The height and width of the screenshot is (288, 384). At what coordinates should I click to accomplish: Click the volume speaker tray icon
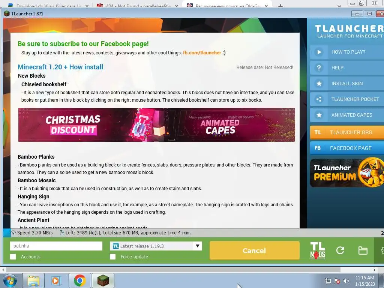pyautogui.click(x=346, y=281)
